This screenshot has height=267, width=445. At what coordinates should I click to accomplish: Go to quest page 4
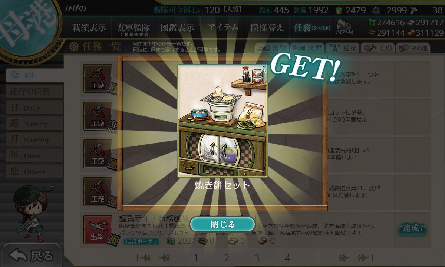(x=287, y=258)
